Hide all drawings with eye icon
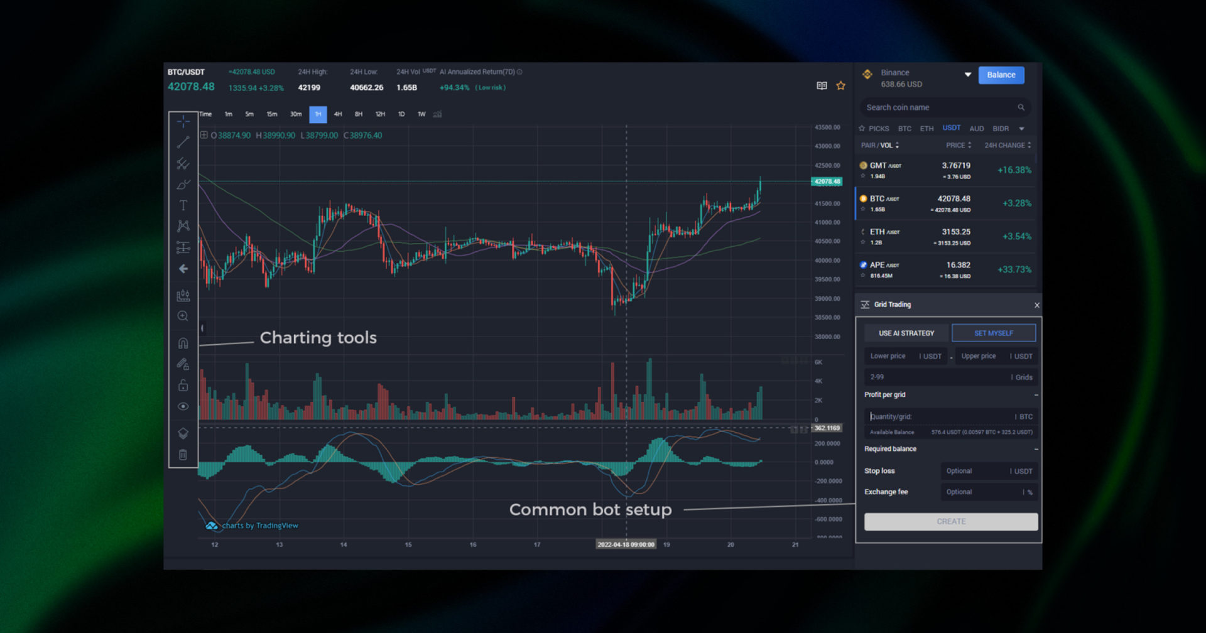 (183, 406)
